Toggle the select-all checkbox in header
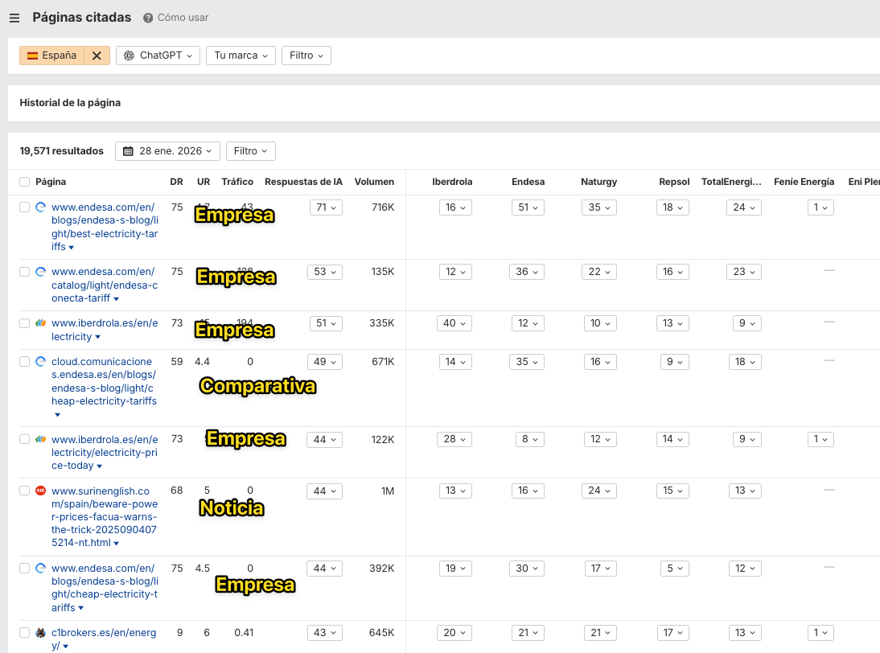 pyautogui.click(x=24, y=182)
